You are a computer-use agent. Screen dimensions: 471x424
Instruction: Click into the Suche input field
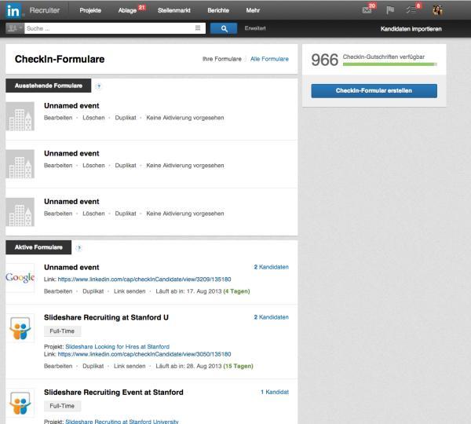click(x=108, y=28)
